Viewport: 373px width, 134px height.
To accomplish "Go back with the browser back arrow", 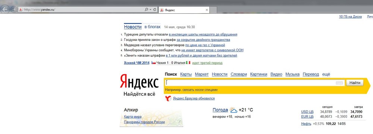I will tap(5, 10).
